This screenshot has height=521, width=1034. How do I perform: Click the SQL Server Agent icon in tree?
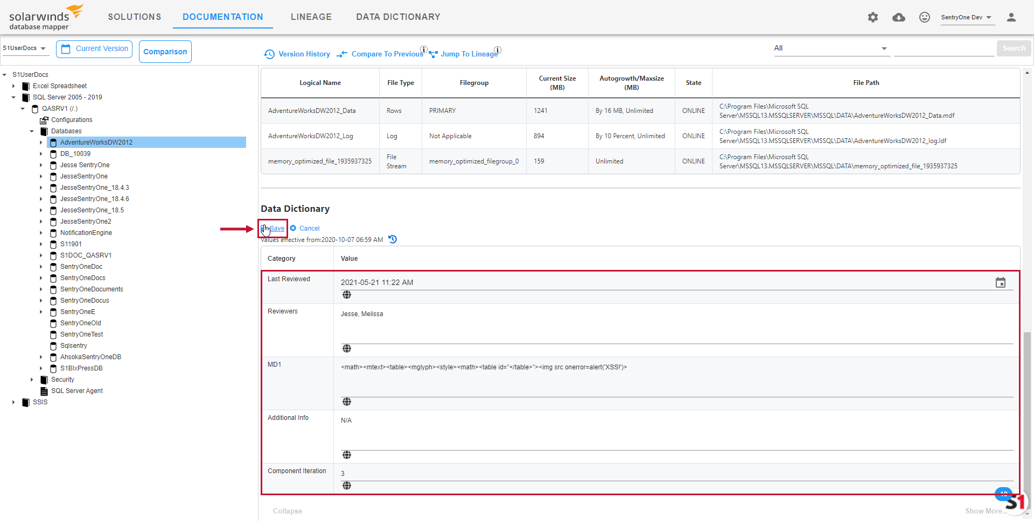[x=44, y=391]
